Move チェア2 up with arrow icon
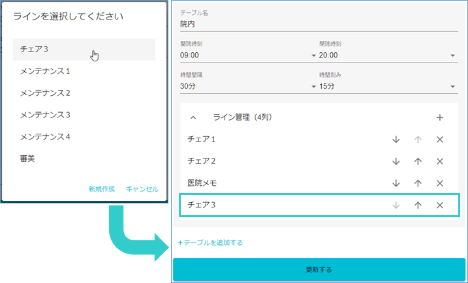Viewport: 468px width, 283px height. [x=418, y=162]
